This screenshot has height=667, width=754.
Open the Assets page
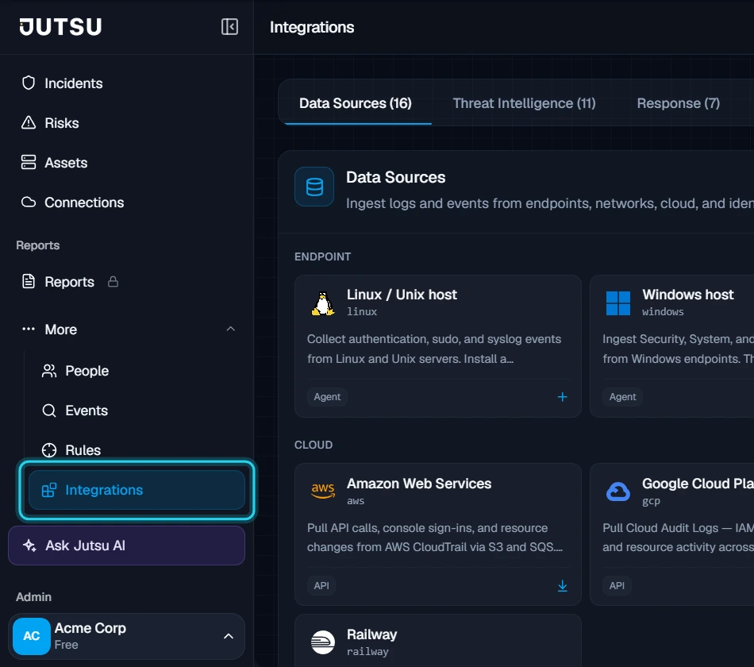click(126, 163)
